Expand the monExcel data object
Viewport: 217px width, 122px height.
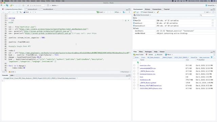pos(134,23)
